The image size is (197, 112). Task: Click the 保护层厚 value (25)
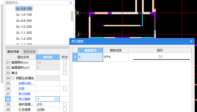click(x=48, y=104)
